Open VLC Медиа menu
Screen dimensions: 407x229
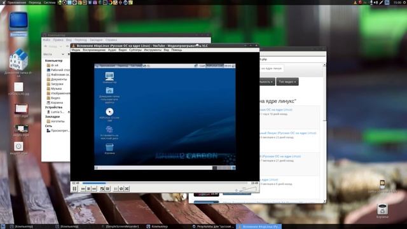tap(76, 50)
